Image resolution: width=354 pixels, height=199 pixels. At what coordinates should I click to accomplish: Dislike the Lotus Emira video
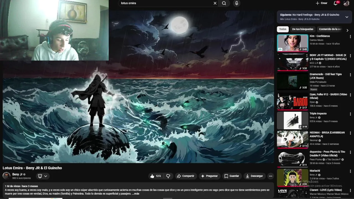coord(168,176)
